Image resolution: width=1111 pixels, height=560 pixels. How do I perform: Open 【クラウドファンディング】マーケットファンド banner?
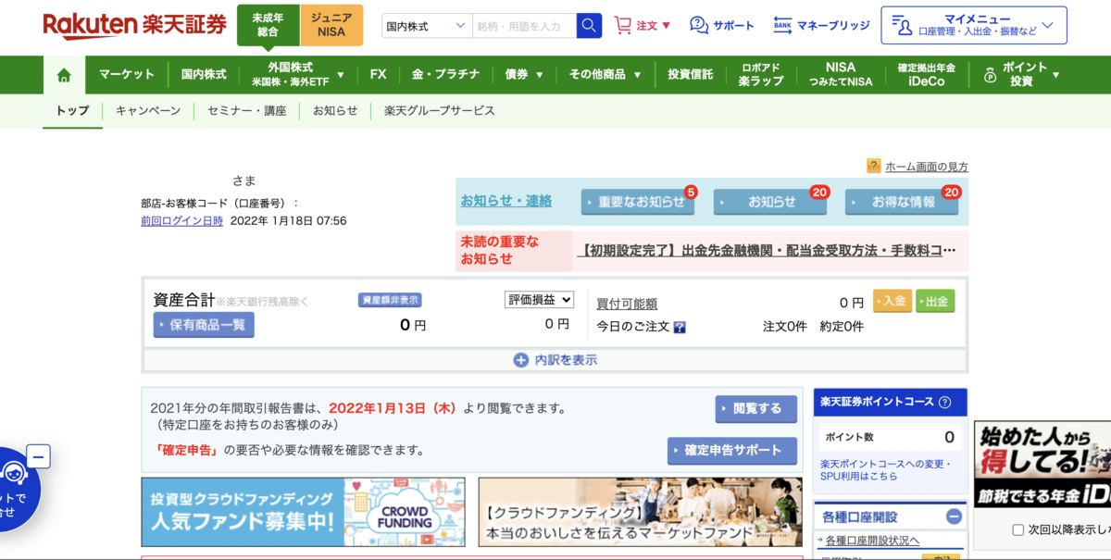pos(640,511)
